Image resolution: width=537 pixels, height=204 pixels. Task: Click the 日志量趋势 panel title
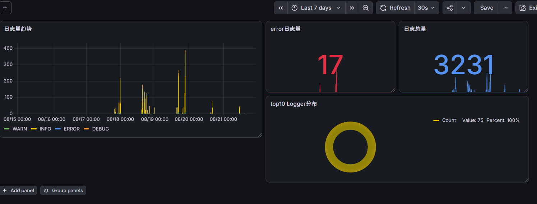[x=18, y=29]
